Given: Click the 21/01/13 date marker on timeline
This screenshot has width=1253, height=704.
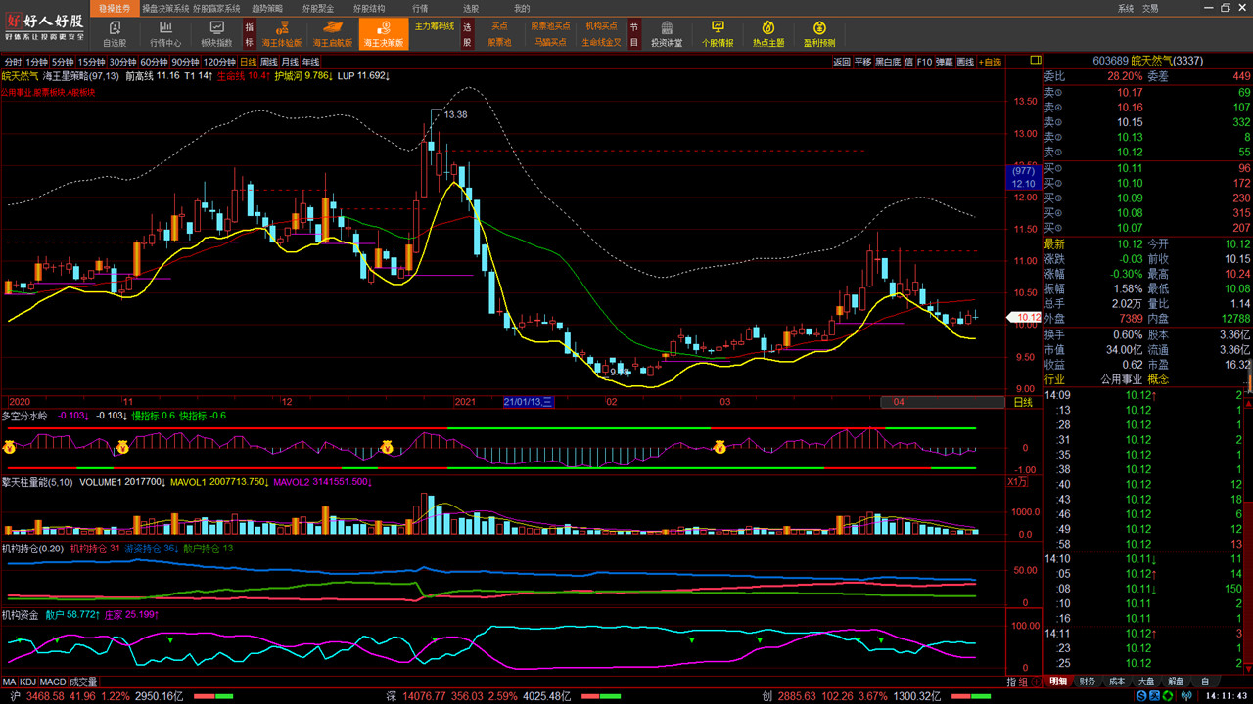Looking at the screenshot, I should point(529,402).
